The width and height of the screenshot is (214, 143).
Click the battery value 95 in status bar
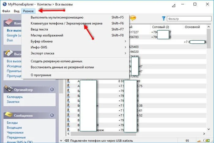[187, 141]
